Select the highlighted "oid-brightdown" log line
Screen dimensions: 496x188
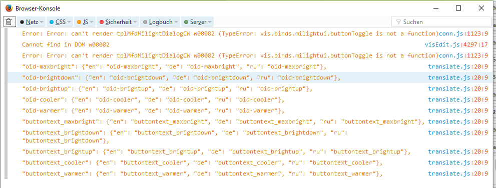[x=250, y=77]
